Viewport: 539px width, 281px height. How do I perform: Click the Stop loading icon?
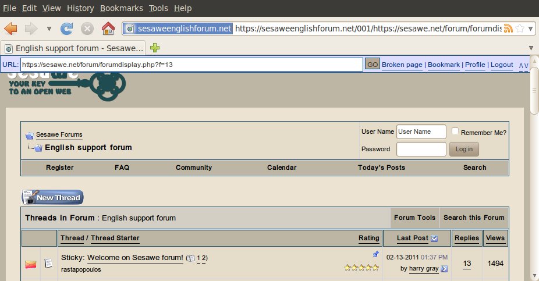pyautogui.click(x=87, y=28)
